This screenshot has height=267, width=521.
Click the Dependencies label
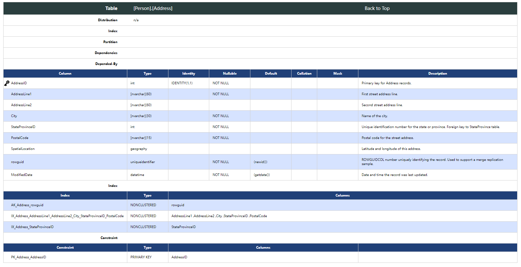click(106, 53)
